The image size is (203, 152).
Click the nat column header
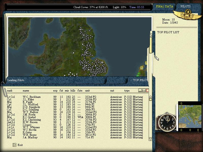[112, 91]
